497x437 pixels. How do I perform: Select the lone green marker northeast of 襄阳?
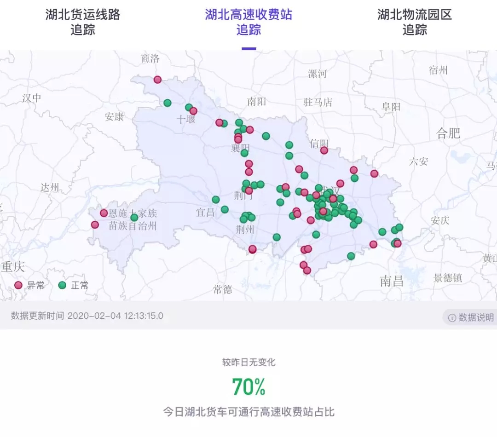coord(266,136)
